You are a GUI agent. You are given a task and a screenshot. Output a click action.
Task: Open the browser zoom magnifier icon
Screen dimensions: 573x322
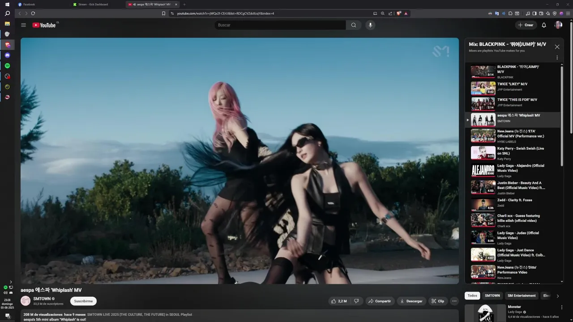point(383,13)
